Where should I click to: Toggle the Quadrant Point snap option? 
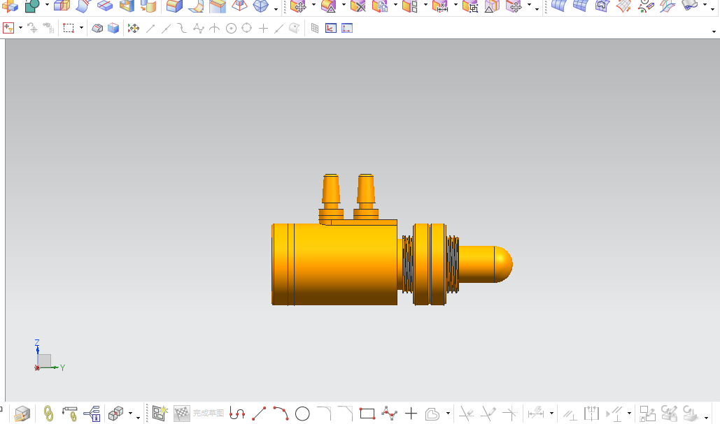(x=246, y=28)
